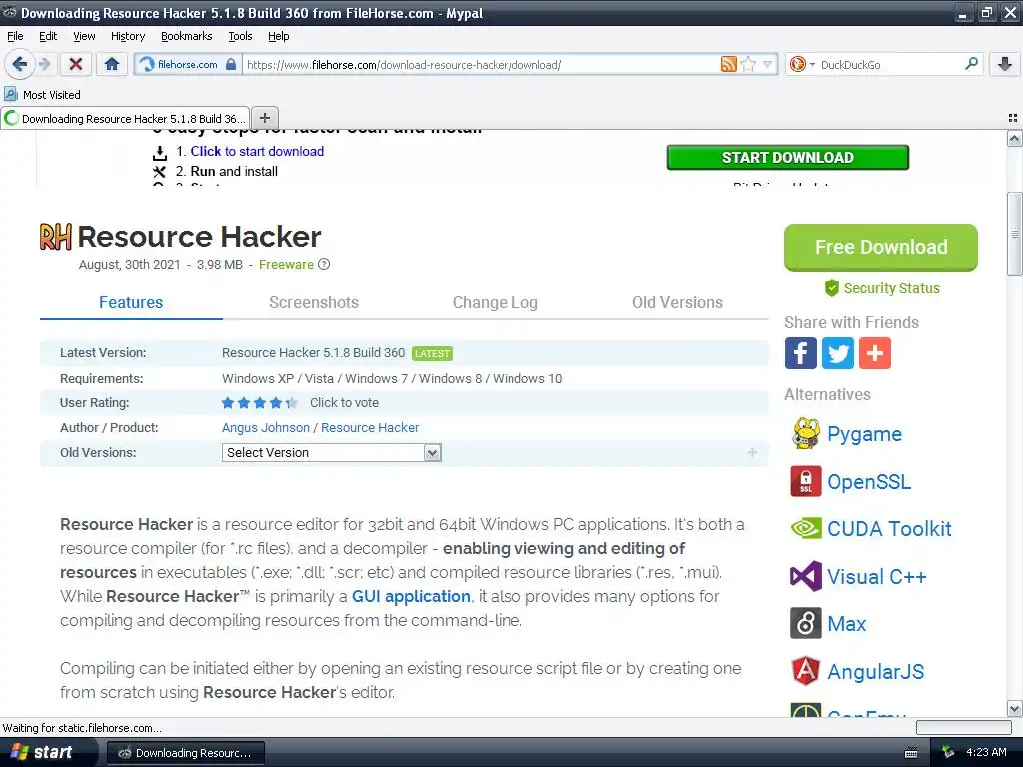The height and width of the screenshot is (767, 1023).
Task: Click the Free Download button
Action: point(881,248)
